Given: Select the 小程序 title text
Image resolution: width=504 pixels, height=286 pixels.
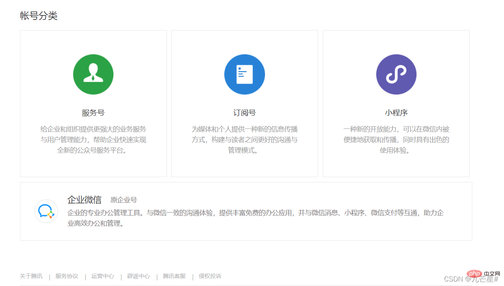Looking at the screenshot, I should point(396,113).
